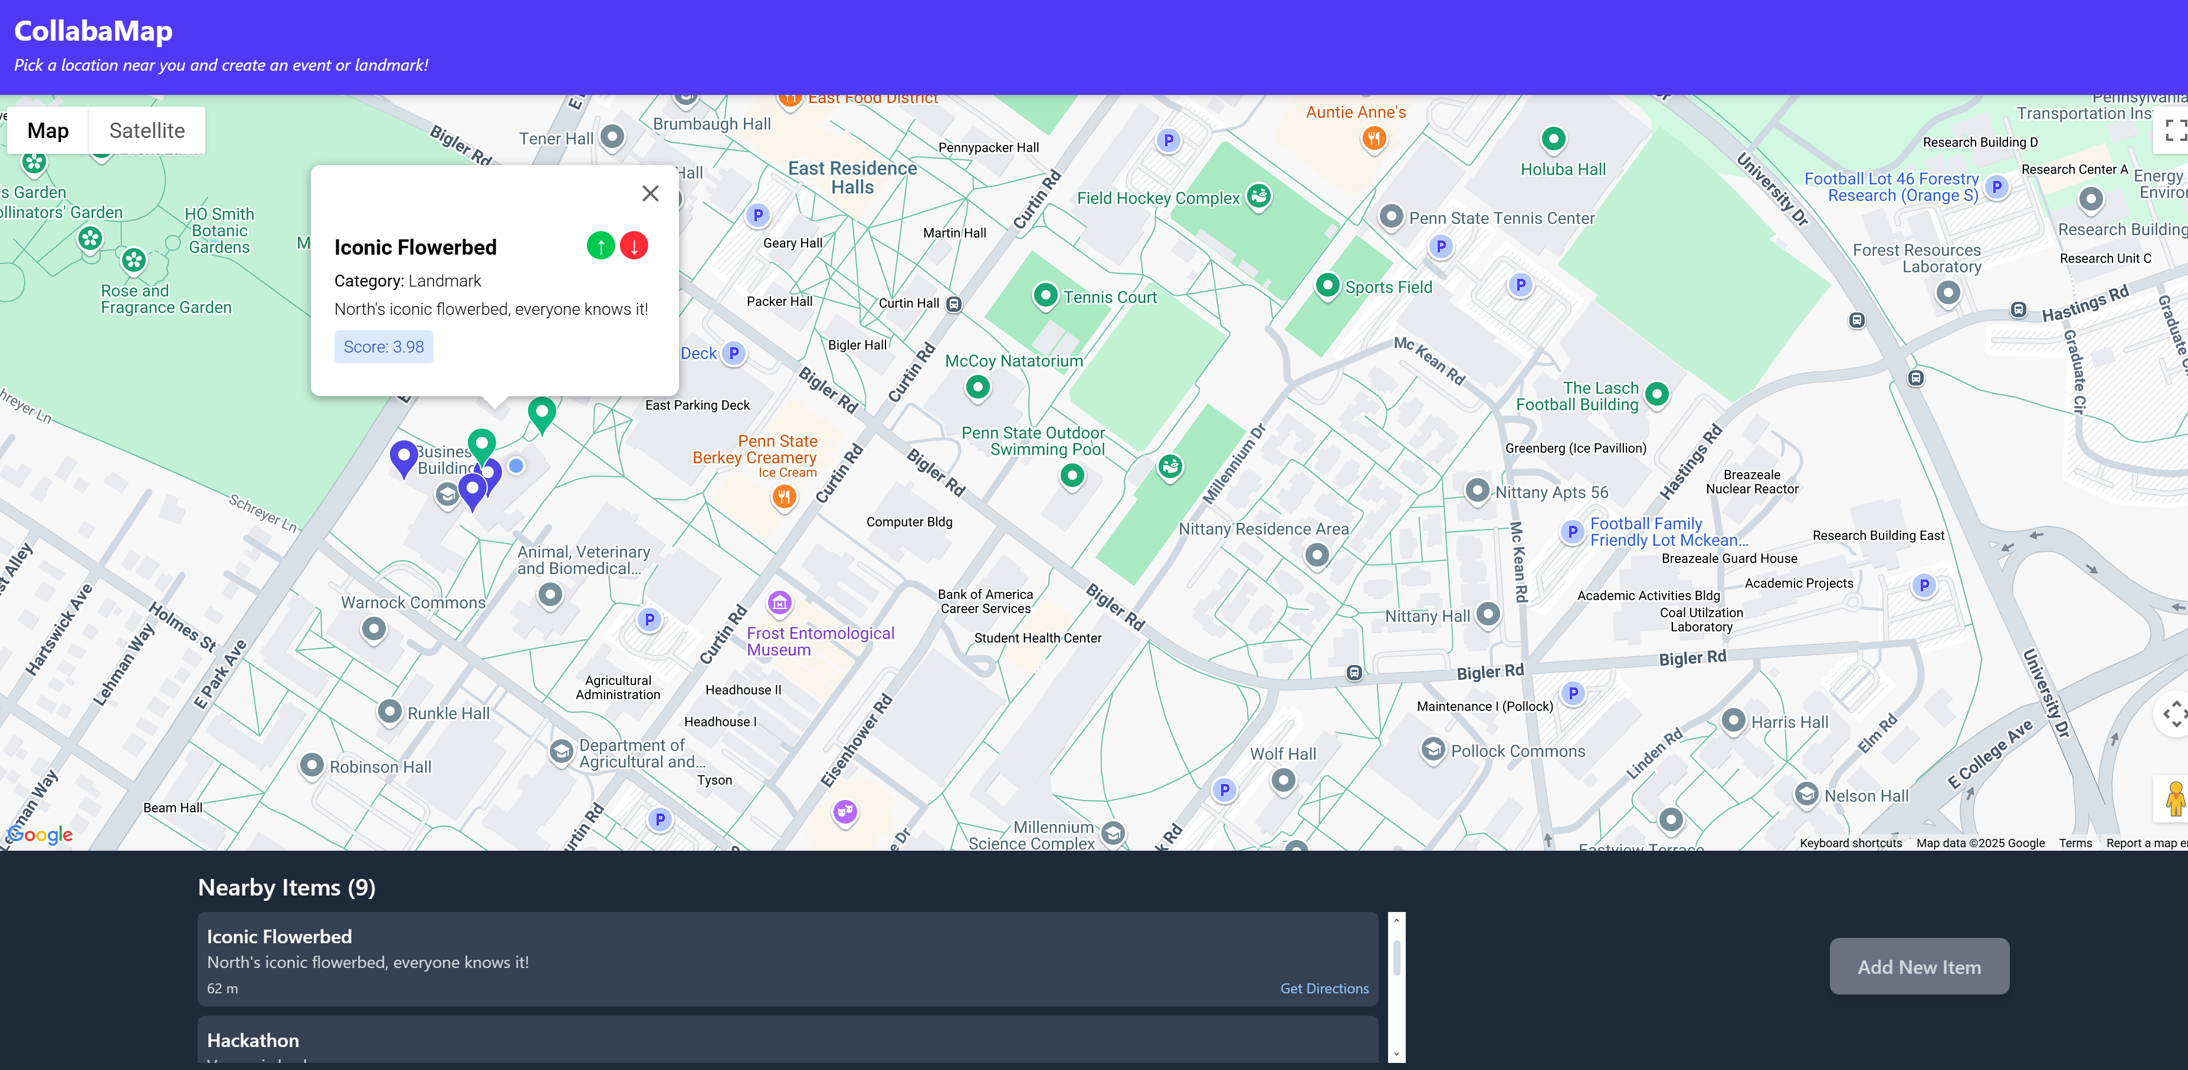Screen dimensions: 2188x1070
Task: Switch to Satellite map view
Action: 147,131
